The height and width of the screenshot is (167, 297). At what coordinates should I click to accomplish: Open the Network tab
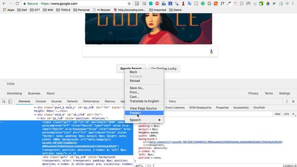(72, 102)
